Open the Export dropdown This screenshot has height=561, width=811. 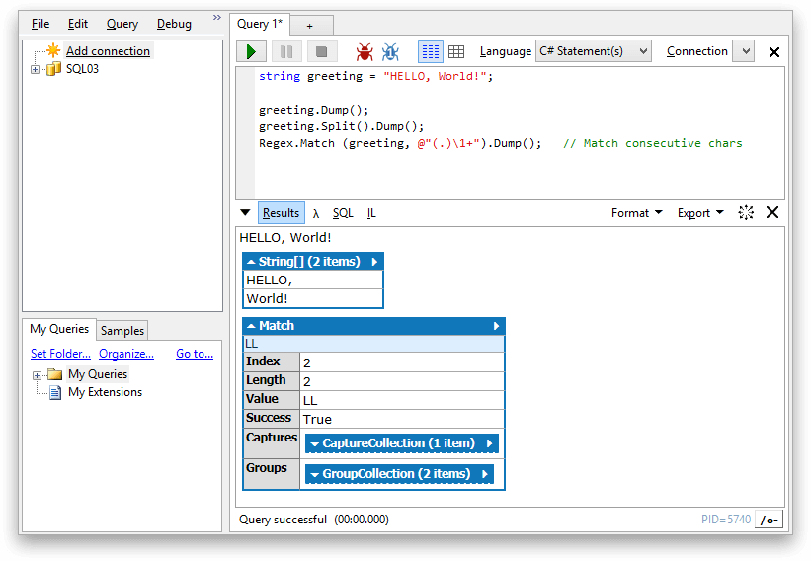(x=700, y=213)
